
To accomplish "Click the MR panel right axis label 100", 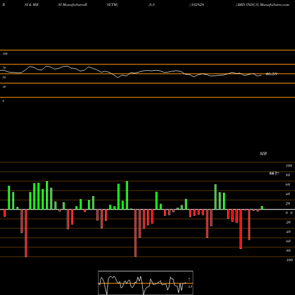I will [289, 166].
